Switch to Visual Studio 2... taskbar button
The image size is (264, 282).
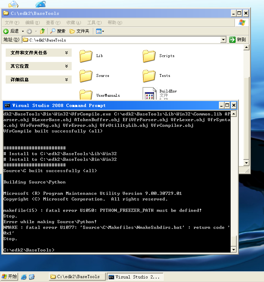point(135,277)
